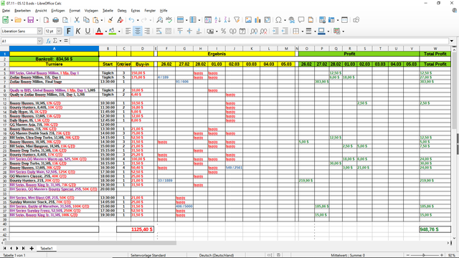Open the Einfügen menu
This screenshot has width=459, height=258.
pos(58,11)
